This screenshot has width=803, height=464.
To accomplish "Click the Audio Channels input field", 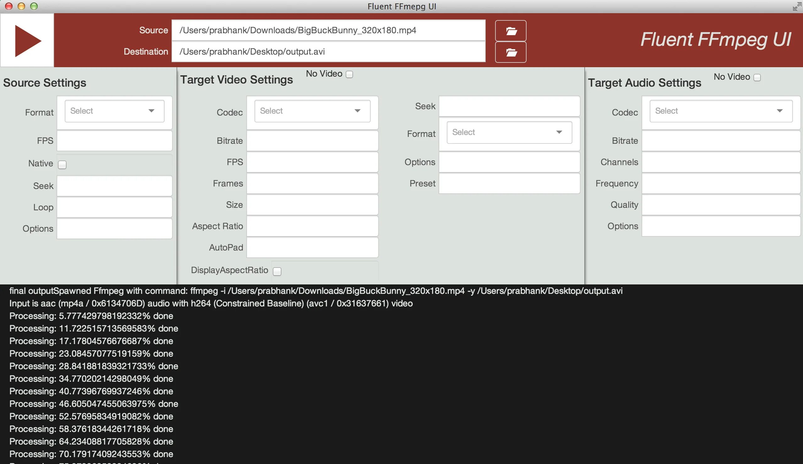I will tap(721, 162).
